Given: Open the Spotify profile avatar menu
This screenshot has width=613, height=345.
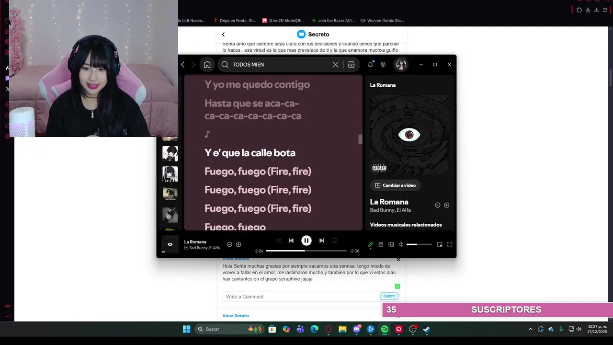Looking at the screenshot, I should coord(401,65).
